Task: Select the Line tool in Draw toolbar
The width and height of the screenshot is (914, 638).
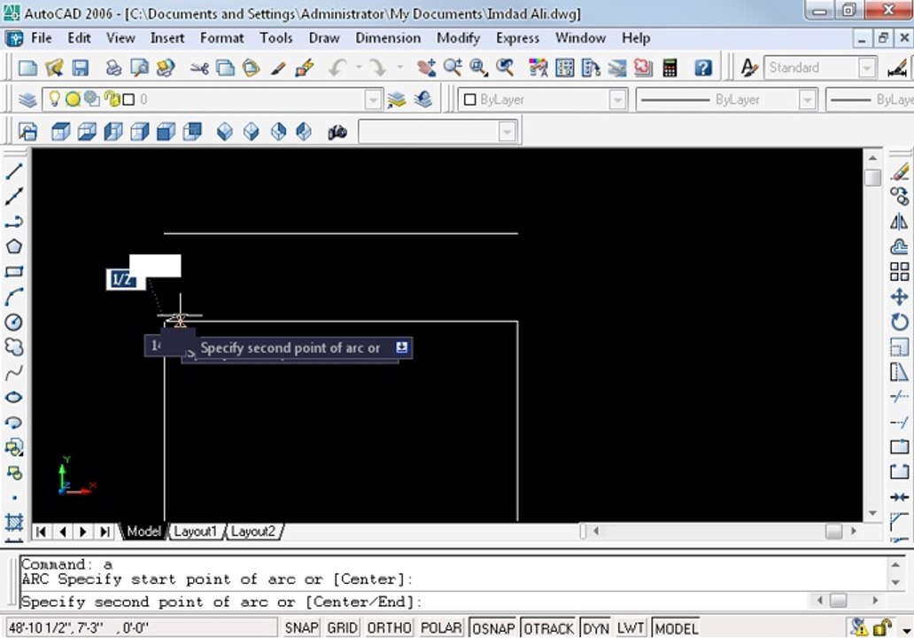Action: (x=14, y=171)
